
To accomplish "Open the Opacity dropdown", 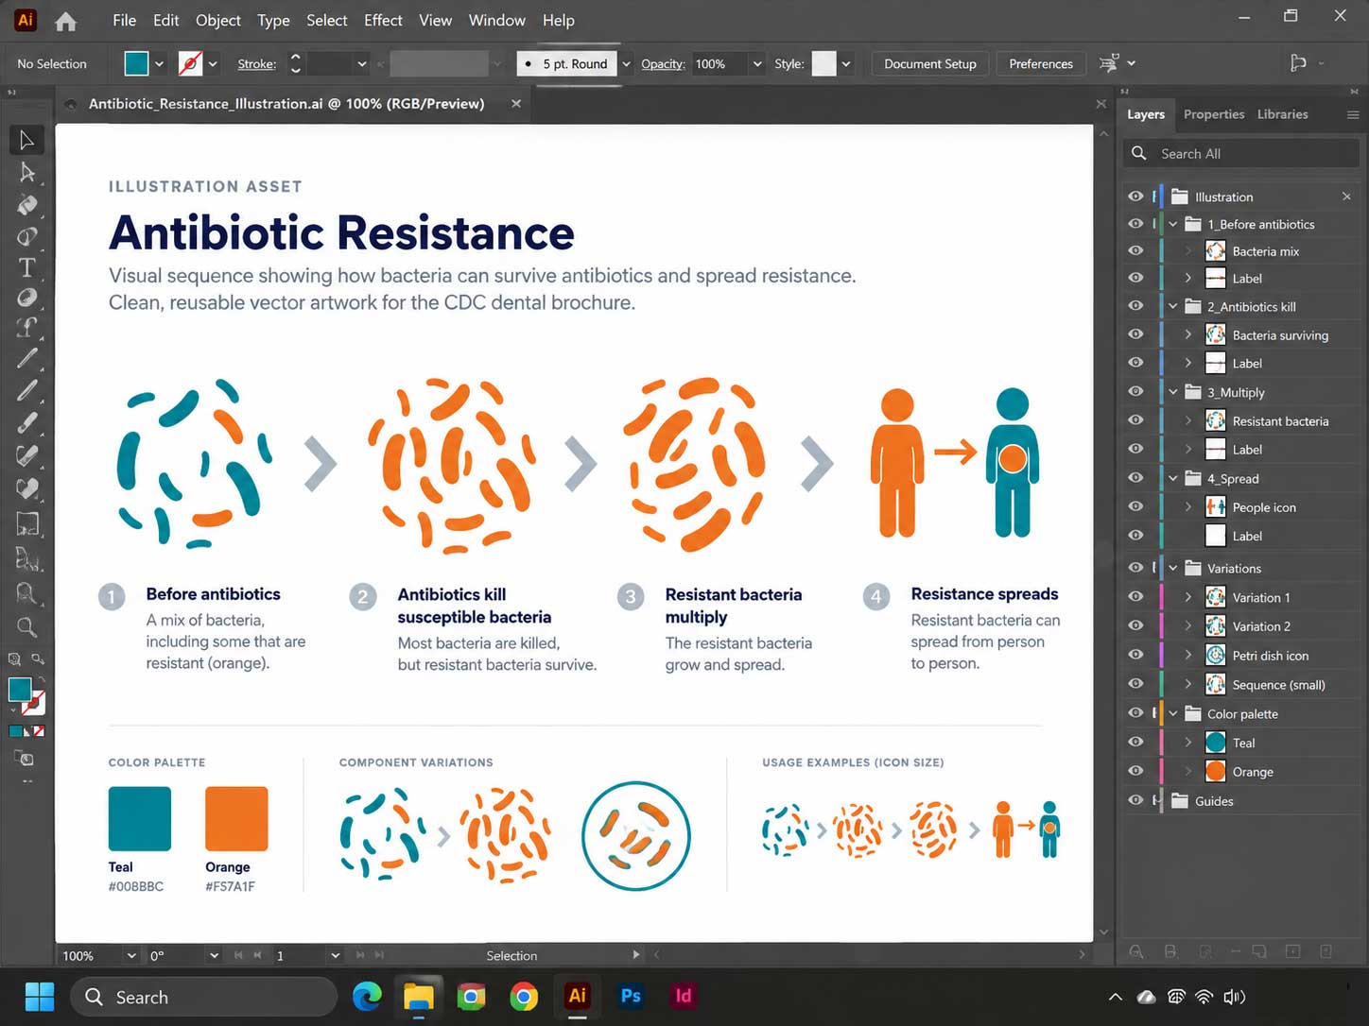I will coord(756,63).
